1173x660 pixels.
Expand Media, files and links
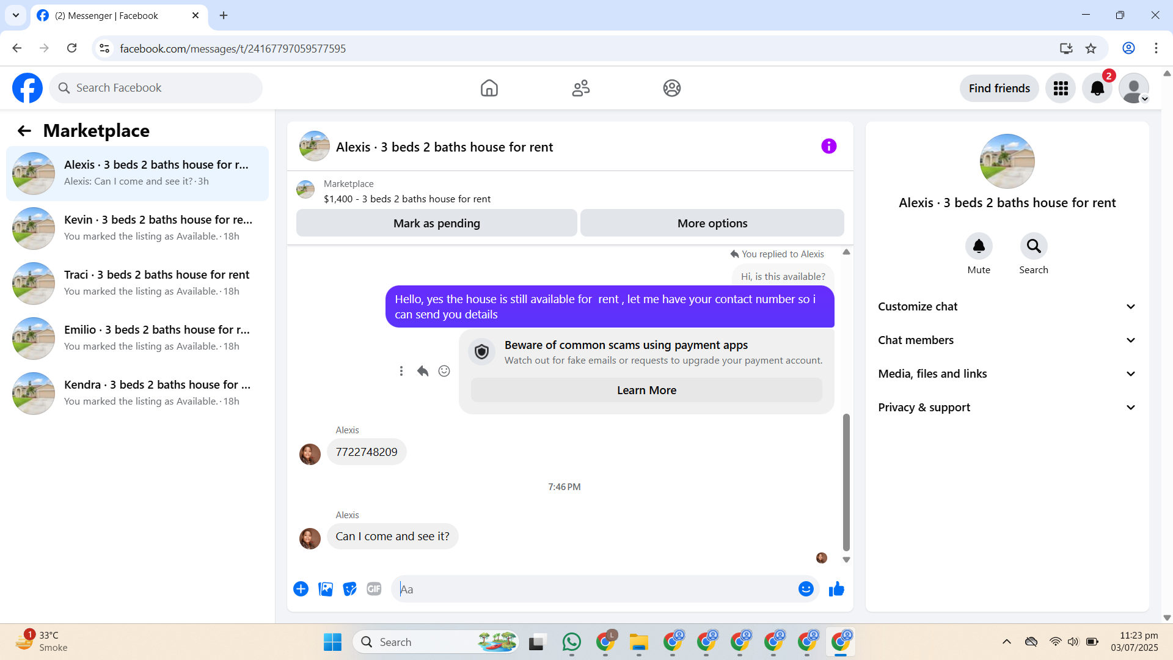point(1007,374)
